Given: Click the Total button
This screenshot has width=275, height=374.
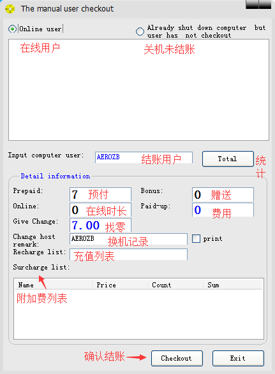Looking at the screenshot, I should point(228,159).
